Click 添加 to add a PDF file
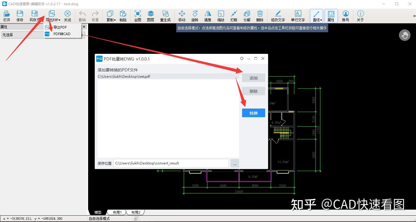416x222 pixels. pyautogui.click(x=253, y=78)
